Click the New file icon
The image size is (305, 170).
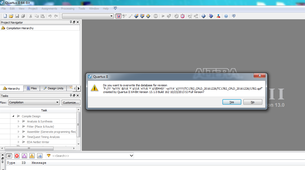pyautogui.click(x=5, y=16)
